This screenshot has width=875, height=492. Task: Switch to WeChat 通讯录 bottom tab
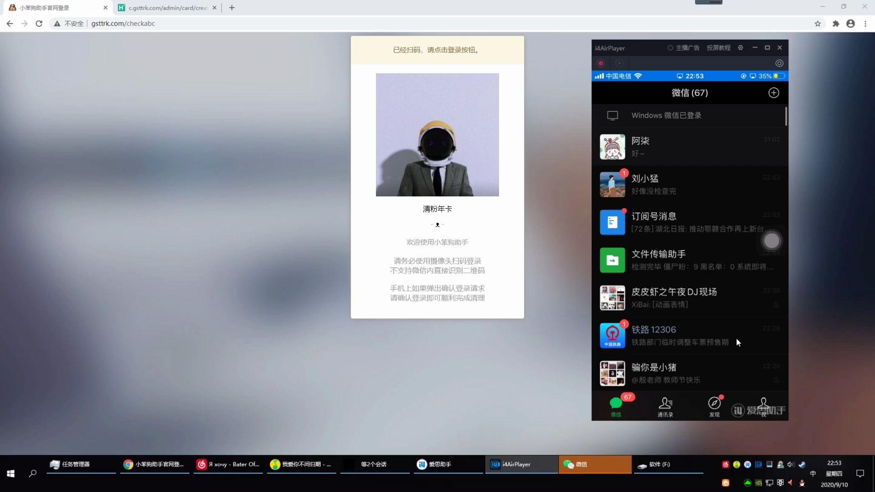tap(665, 406)
